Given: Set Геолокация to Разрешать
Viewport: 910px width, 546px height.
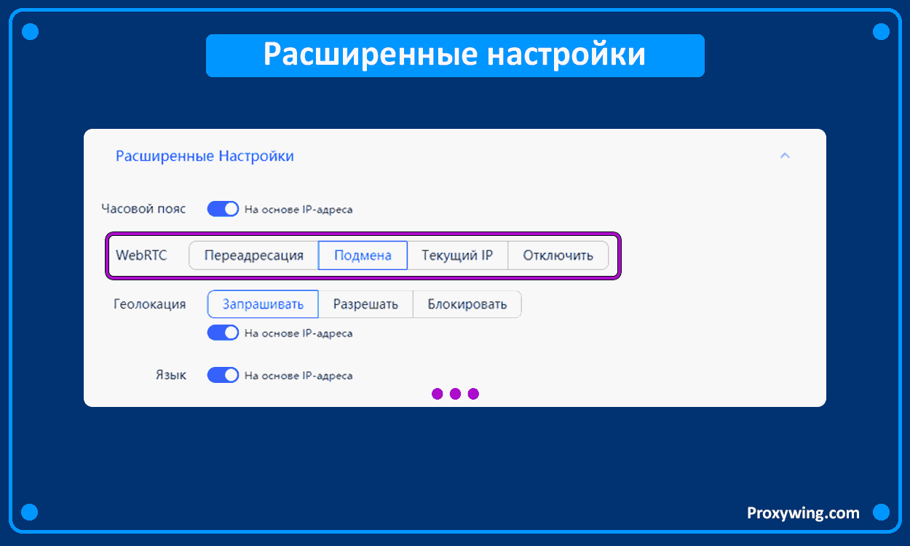Looking at the screenshot, I should (365, 304).
